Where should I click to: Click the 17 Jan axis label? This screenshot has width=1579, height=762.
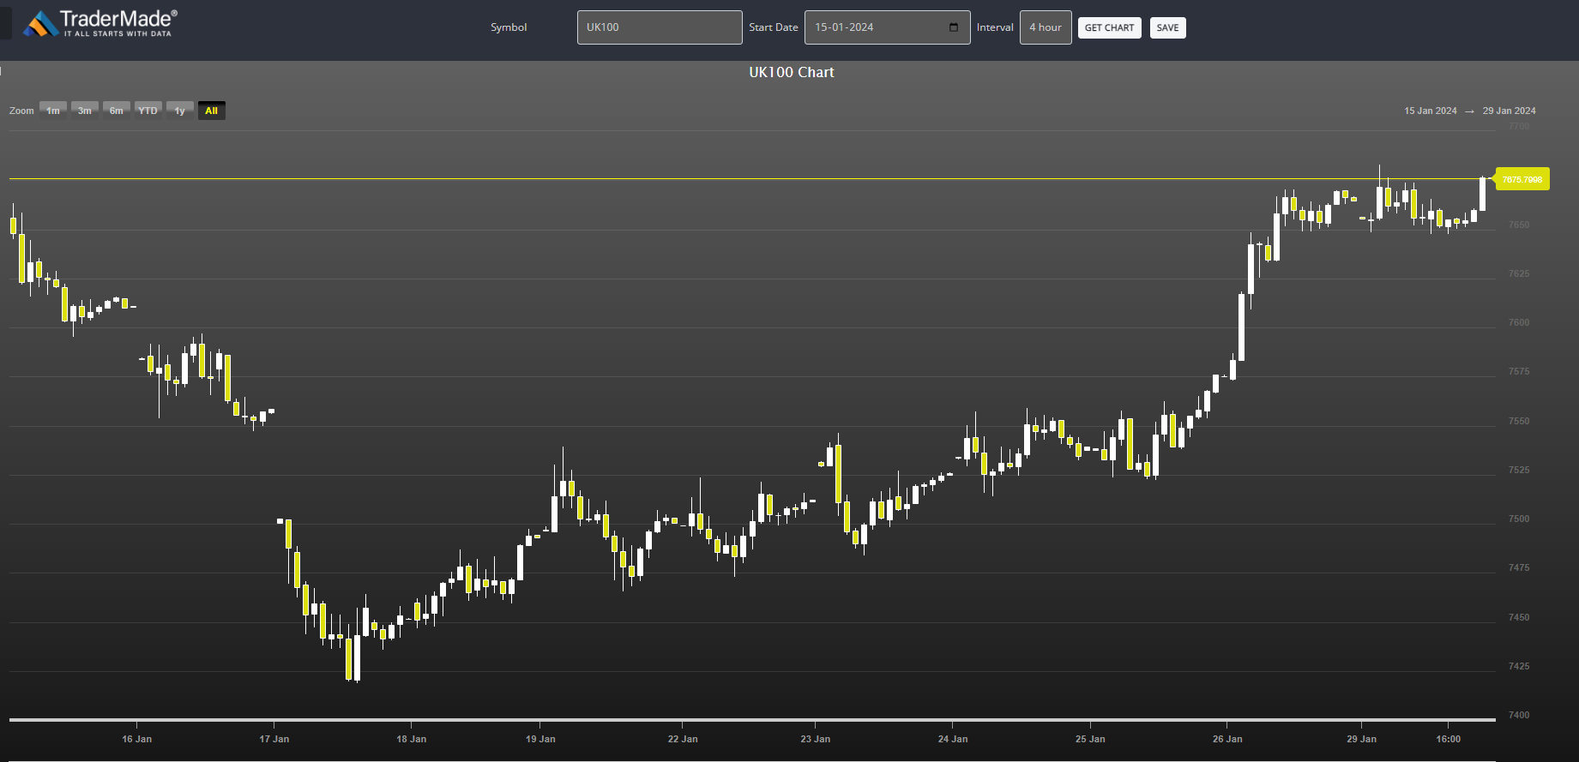click(x=274, y=739)
